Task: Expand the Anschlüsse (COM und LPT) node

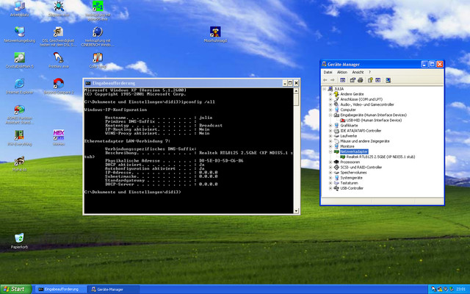Action: (x=330, y=99)
